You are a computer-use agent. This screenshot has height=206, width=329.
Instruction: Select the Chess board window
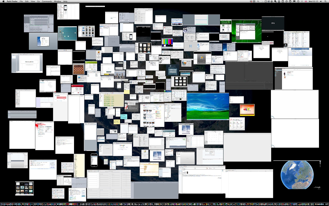pos(78,69)
